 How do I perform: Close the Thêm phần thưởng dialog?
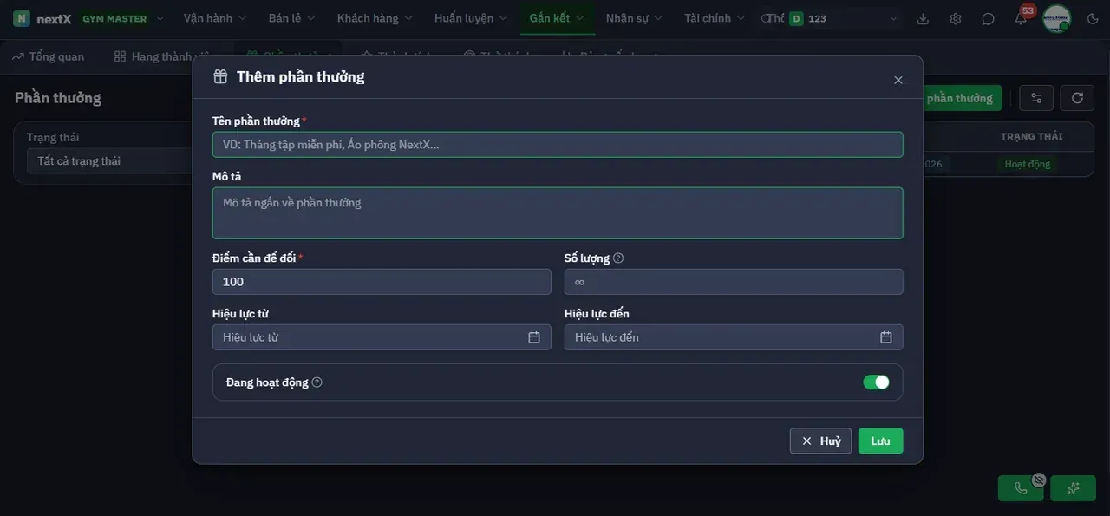tap(898, 80)
